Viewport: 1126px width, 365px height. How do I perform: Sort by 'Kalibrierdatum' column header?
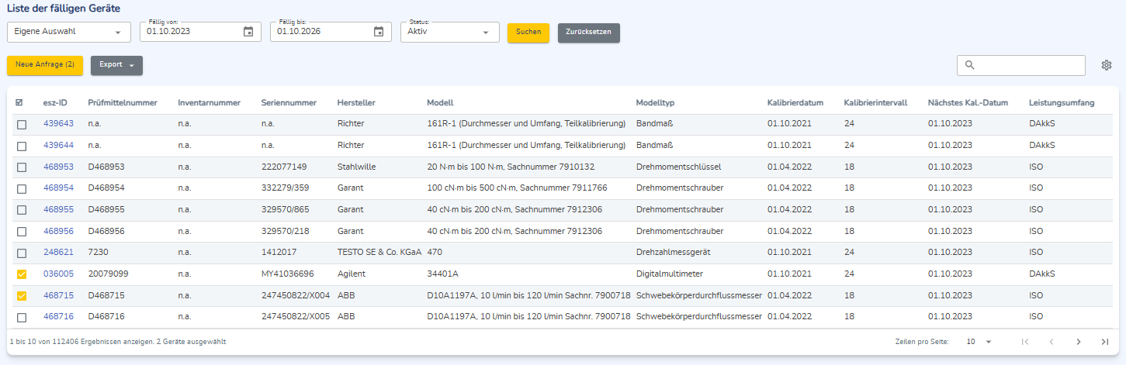coord(795,102)
